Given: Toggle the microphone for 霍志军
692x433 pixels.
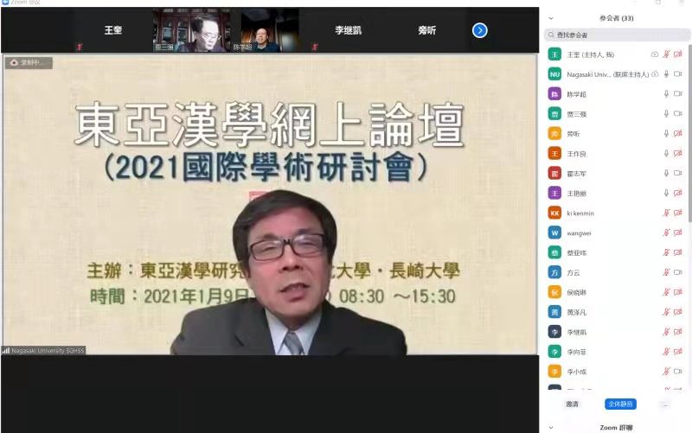Looking at the screenshot, I should (x=666, y=173).
